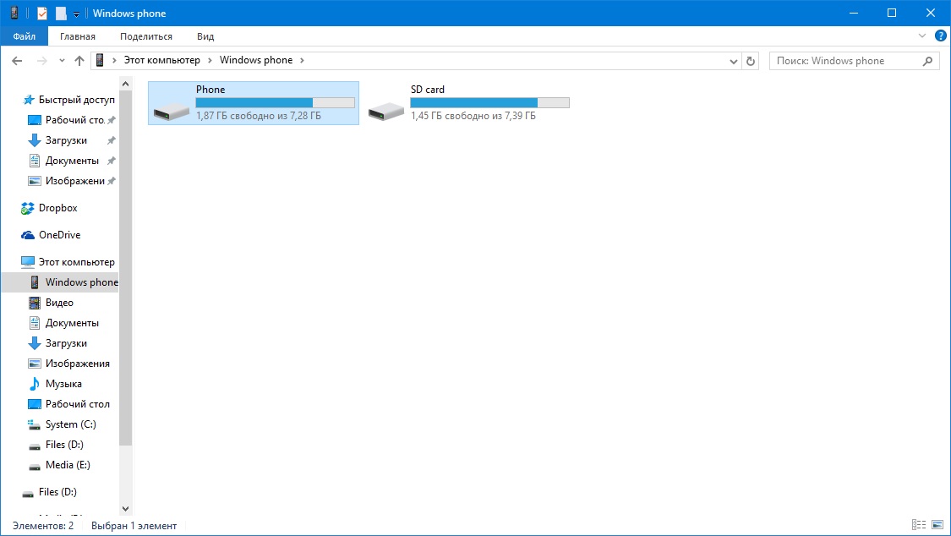Go back with the left arrow
This screenshot has height=536, width=951.
click(x=17, y=61)
